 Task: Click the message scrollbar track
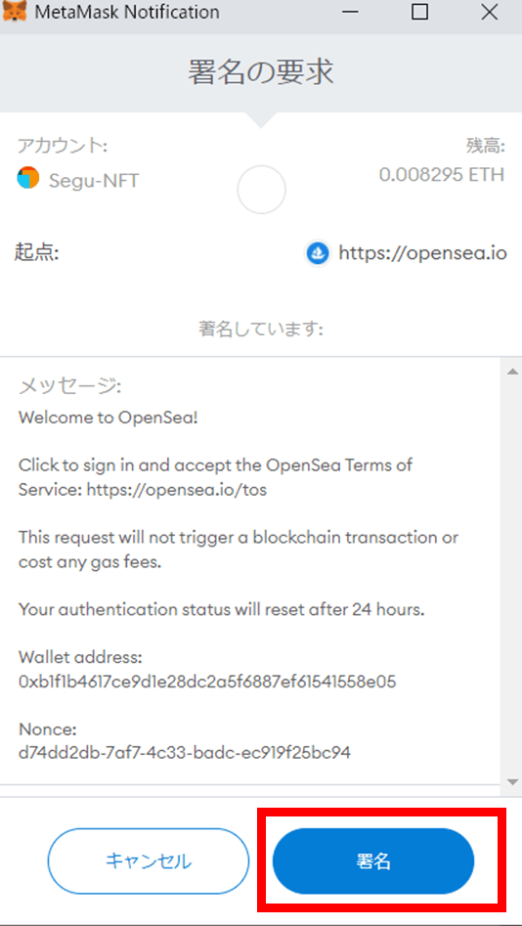tap(512, 576)
